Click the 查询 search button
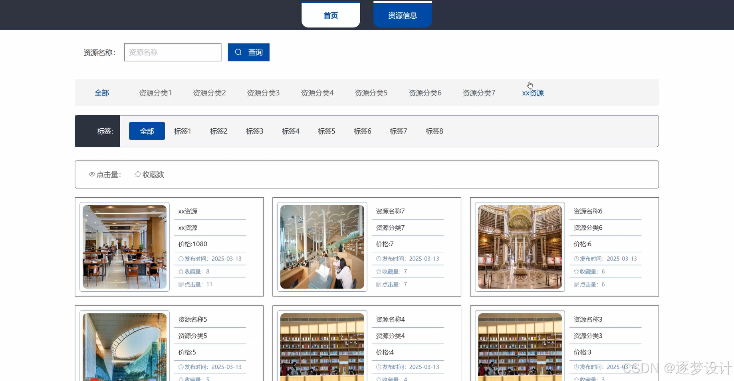 (x=248, y=52)
